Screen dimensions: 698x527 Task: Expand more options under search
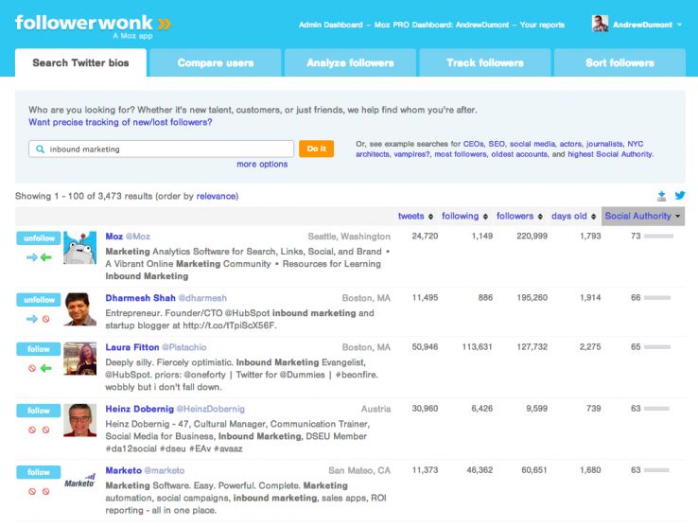(262, 165)
